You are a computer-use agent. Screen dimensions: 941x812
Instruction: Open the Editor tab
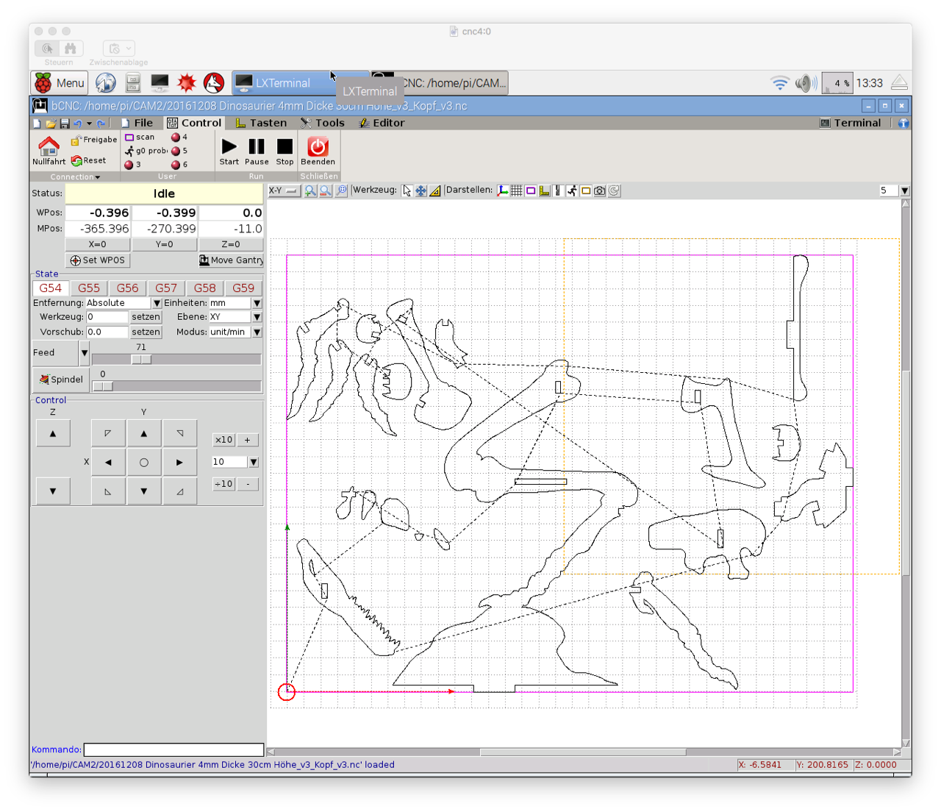point(382,123)
